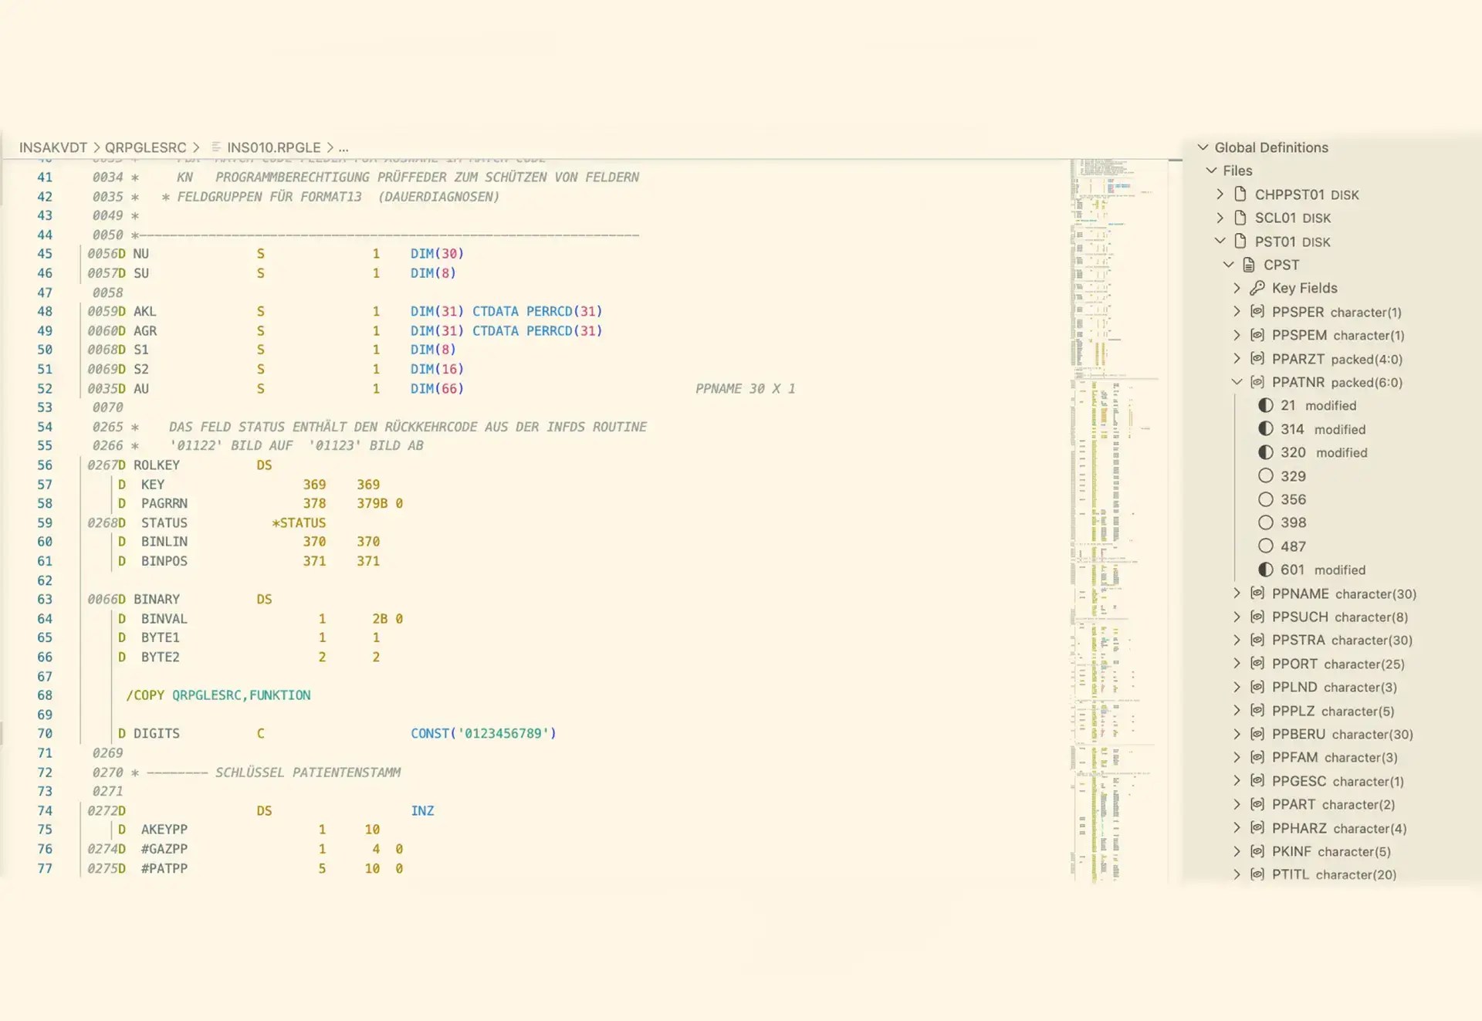Click the circle icon for reference 329
Viewport: 1482px width, 1021px height.
[x=1266, y=476]
